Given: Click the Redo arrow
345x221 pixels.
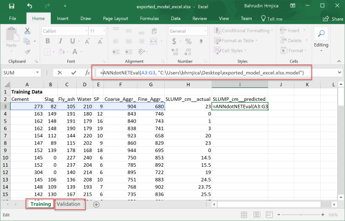Looking at the screenshot, I should (47, 6).
